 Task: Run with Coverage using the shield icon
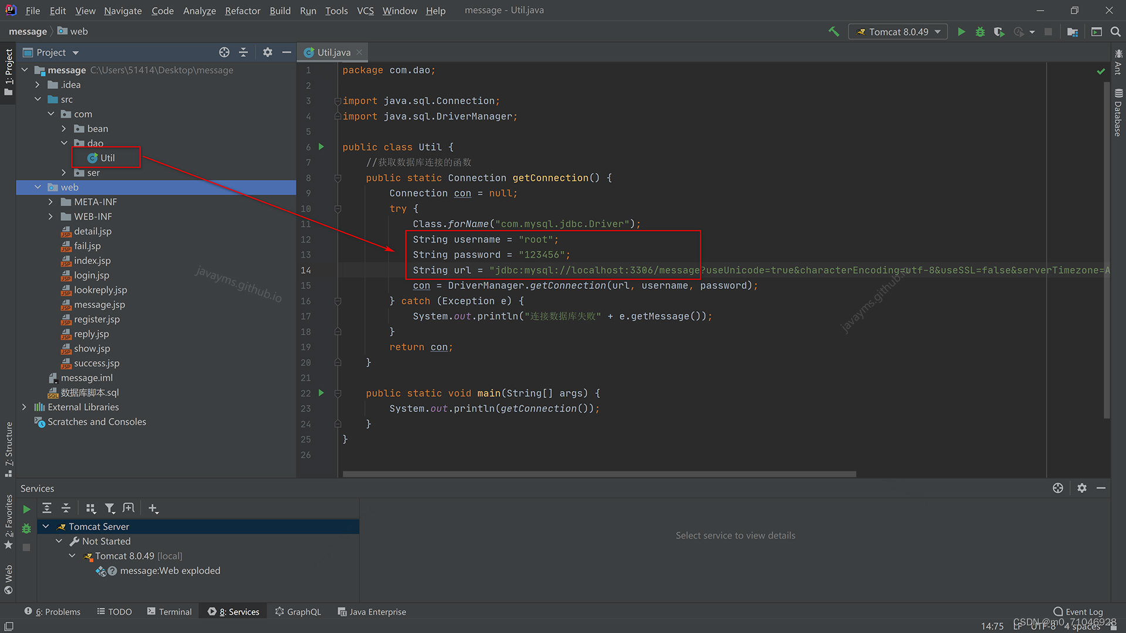[x=999, y=32]
